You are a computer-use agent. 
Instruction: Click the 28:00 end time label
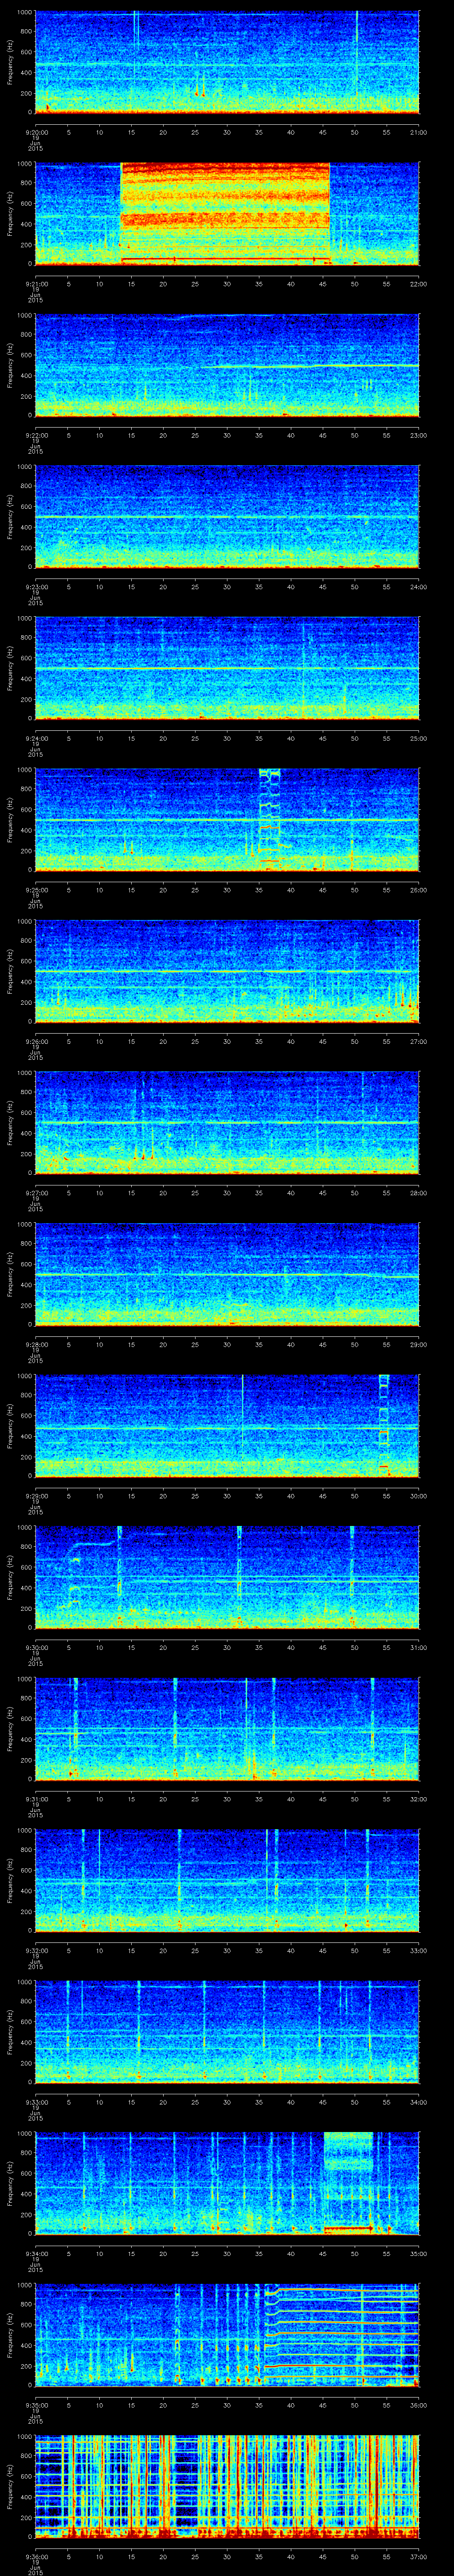tap(418, 1193)
